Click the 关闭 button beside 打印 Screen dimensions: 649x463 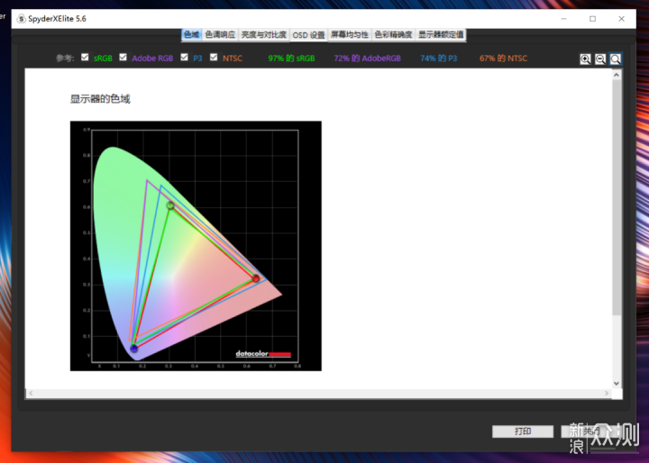click(x=591, y=431)
